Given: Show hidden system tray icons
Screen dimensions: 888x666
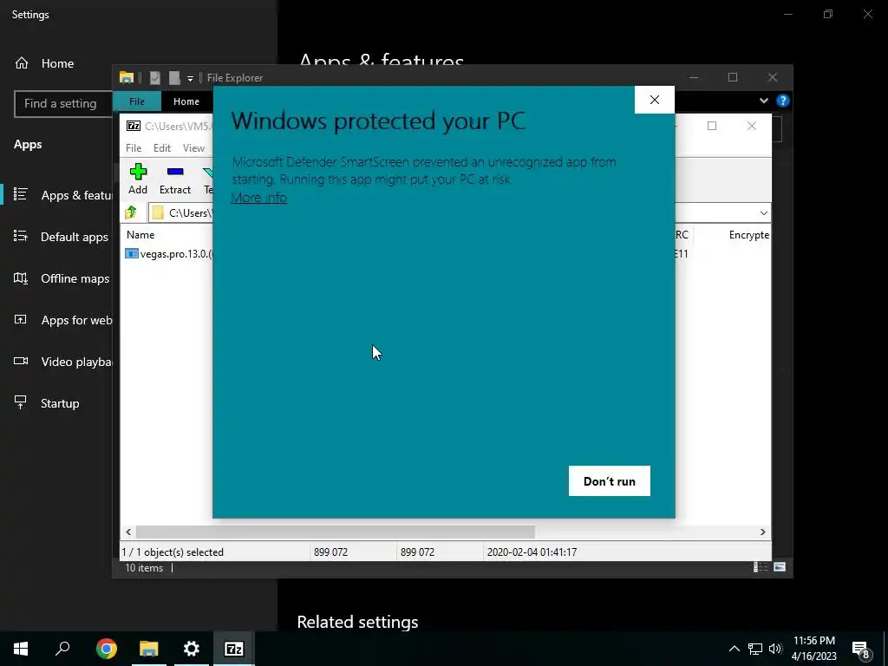Looking at the screenshot, I should [734, 649].
